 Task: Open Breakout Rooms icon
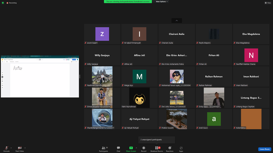coord(157,148)
